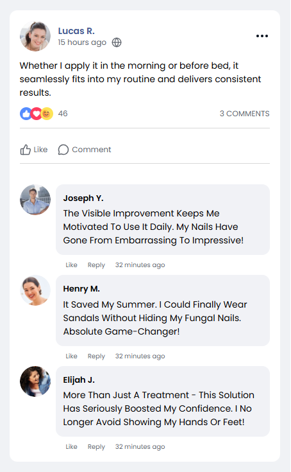Reply to Elijah J.'s comment
291x472 pixels.
click(96, 447)
